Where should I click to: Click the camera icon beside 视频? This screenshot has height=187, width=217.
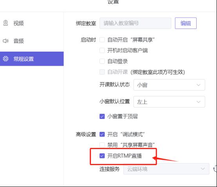pyautogui.click(x=5, y=23)
